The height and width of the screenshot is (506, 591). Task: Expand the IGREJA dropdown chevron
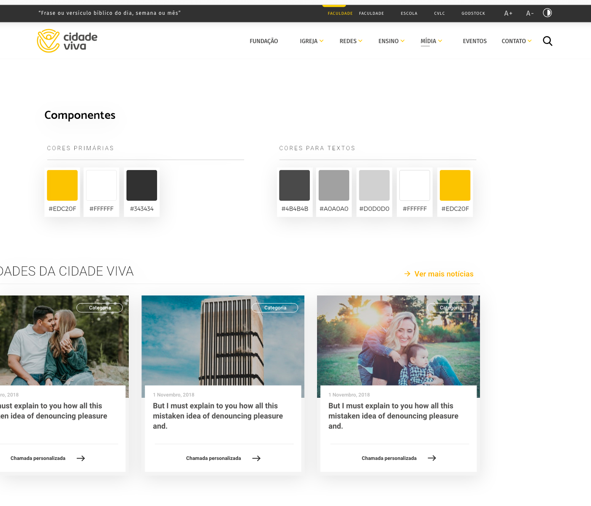(322, 41)
